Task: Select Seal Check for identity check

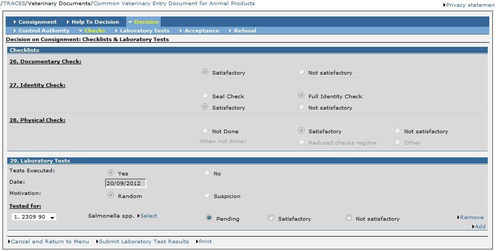Action: pos(205,95)
